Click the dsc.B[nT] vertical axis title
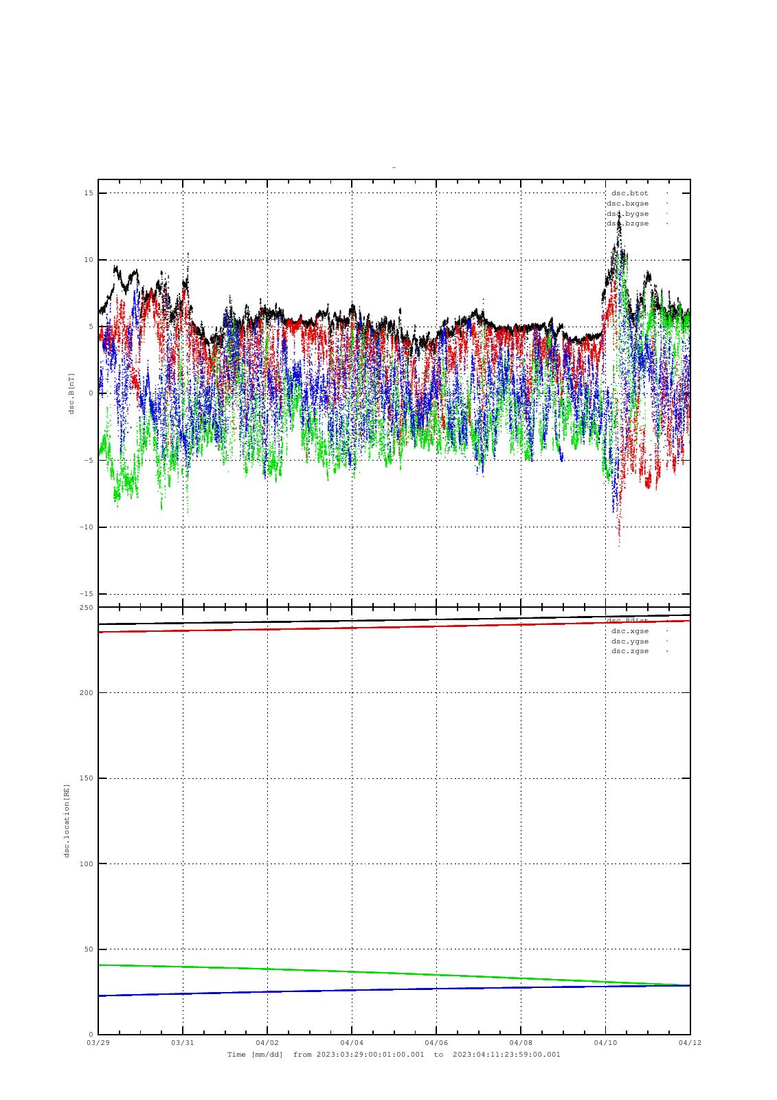The width and height of the screenshot is (777, 1100). pos(71,393)
